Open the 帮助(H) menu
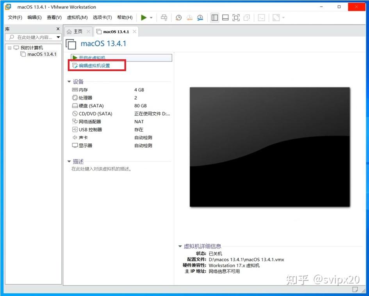This screenshot has height=296, width=369. tap(125, 18)
